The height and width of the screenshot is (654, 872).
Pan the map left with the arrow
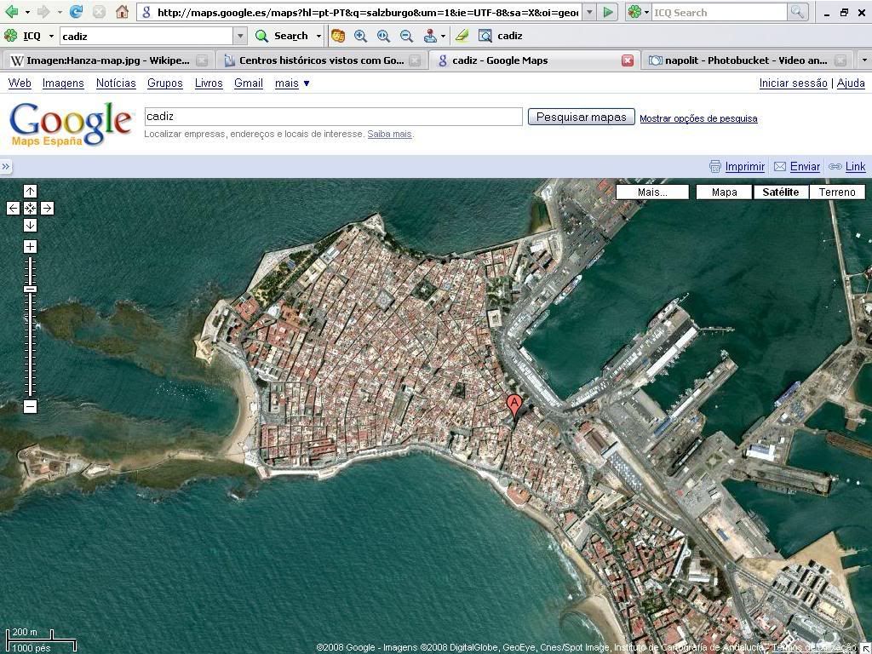pos(13,209)
